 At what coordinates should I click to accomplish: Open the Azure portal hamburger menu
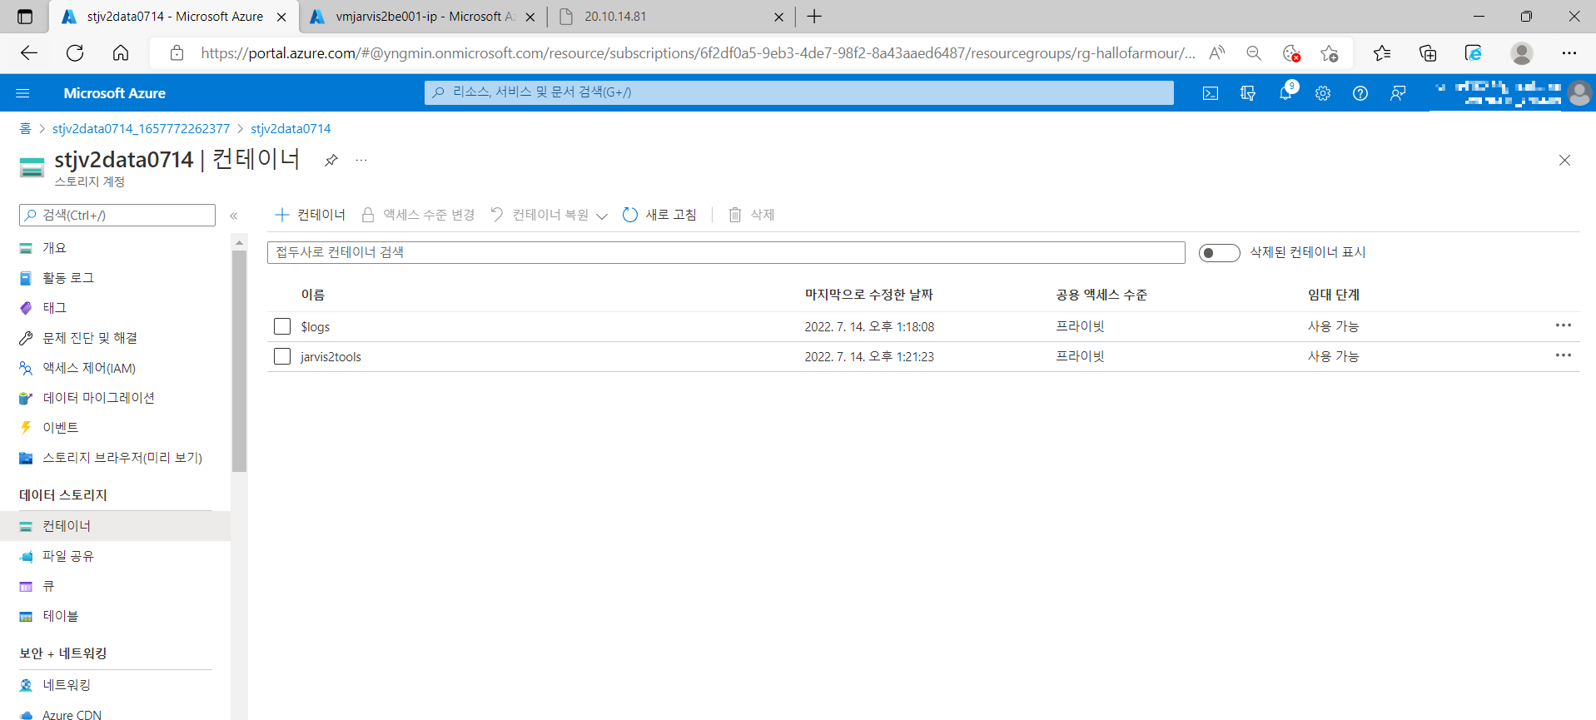pyautogui.click(x=22, y=93)
